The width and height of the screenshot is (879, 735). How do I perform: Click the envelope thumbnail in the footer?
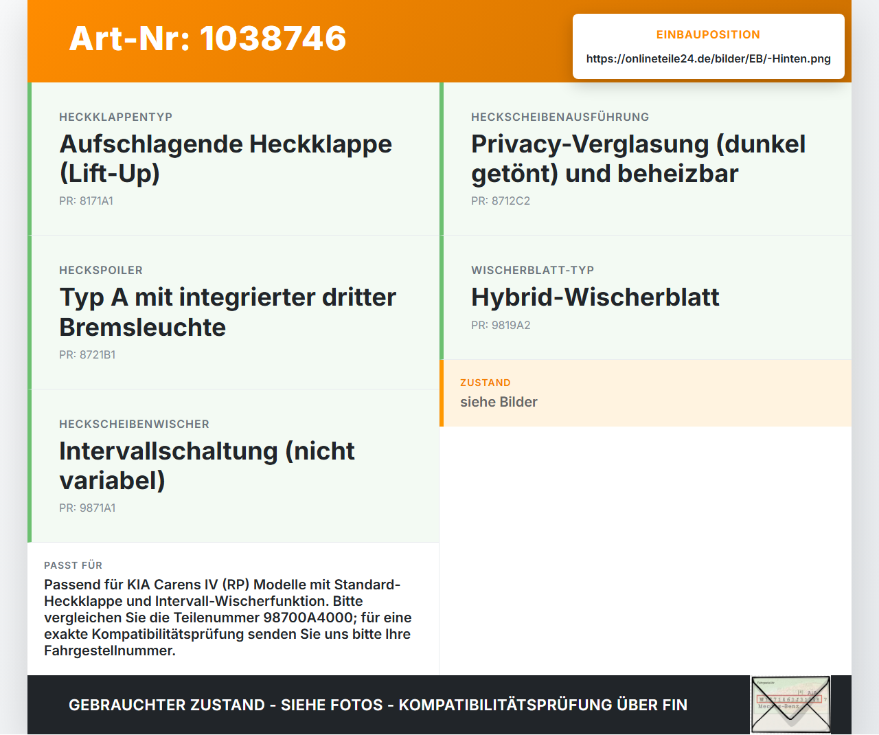(790, 705)
